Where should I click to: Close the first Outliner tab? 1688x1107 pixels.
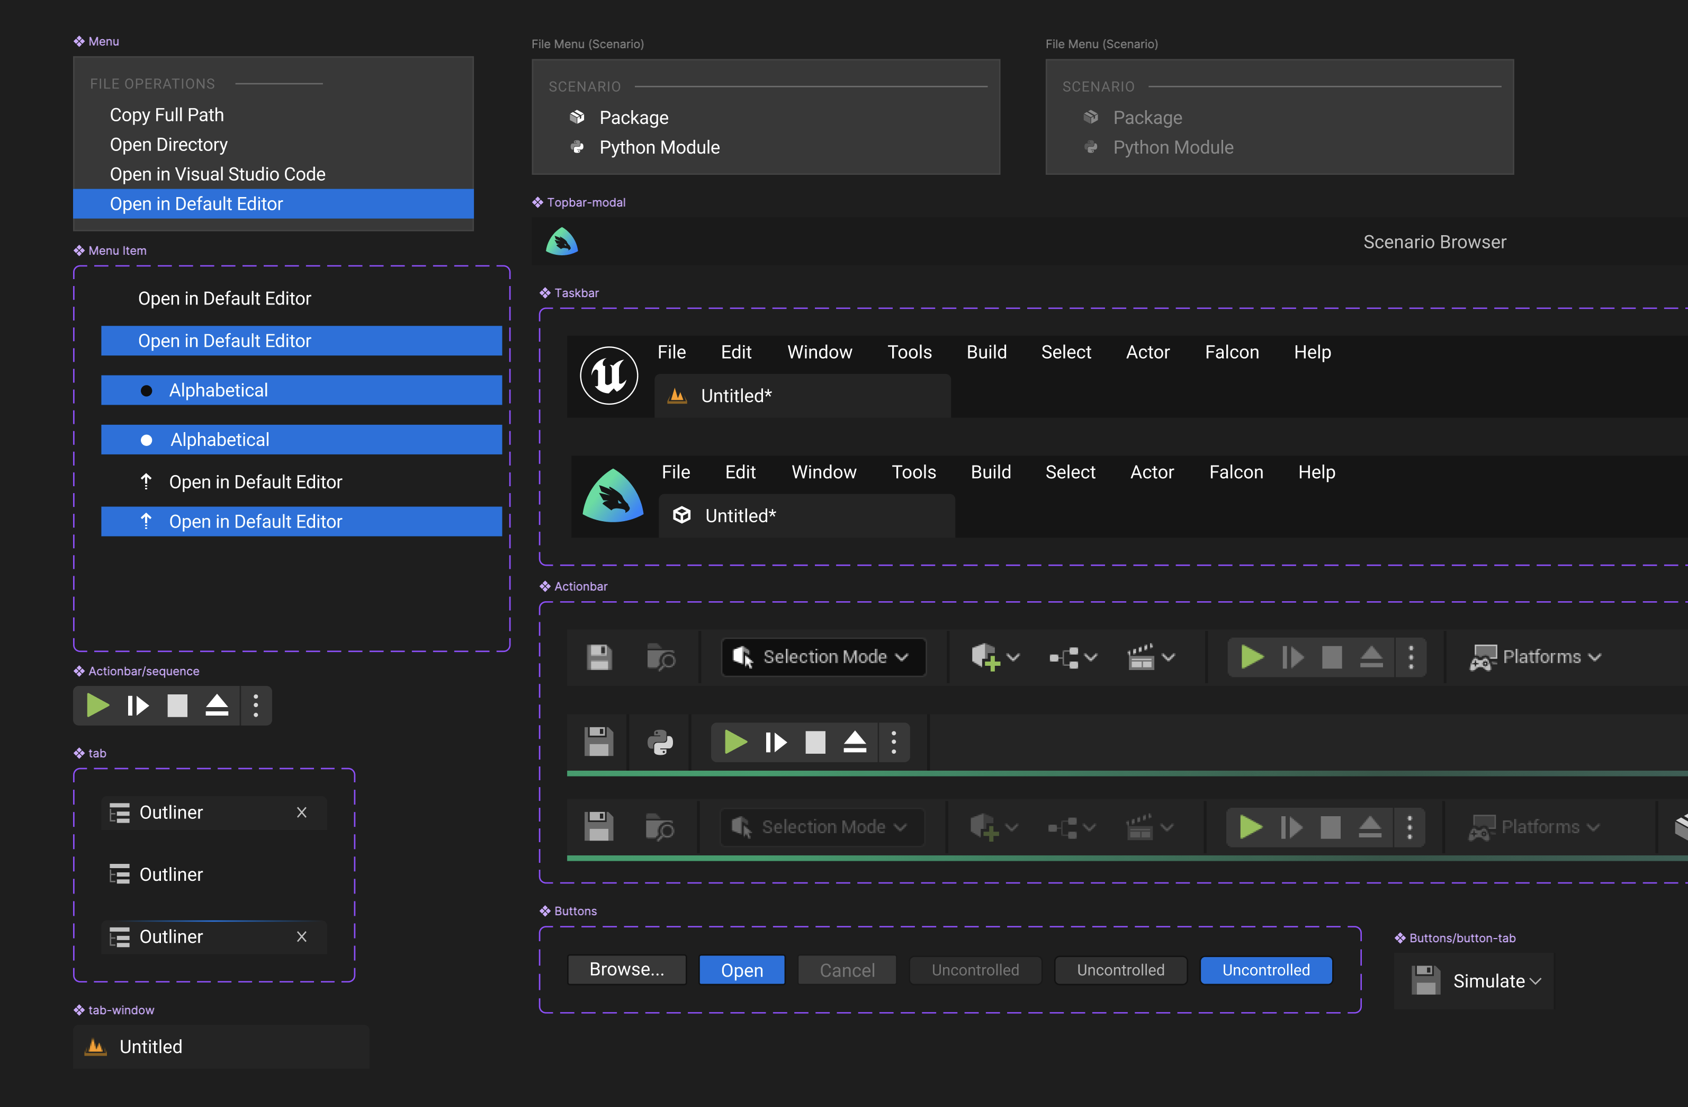pyautogui.click(x=301, y=813)
